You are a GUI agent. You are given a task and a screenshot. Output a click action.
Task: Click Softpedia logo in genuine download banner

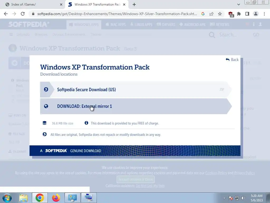click(56, 151)
